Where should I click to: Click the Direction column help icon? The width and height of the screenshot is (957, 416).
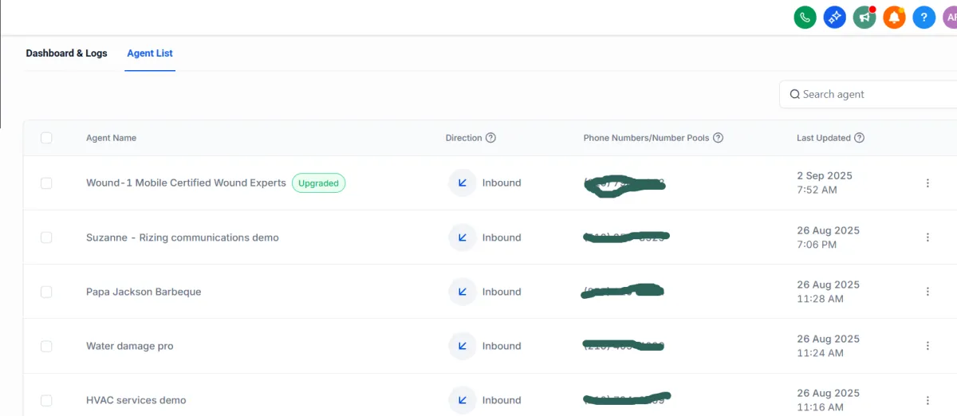490,138
